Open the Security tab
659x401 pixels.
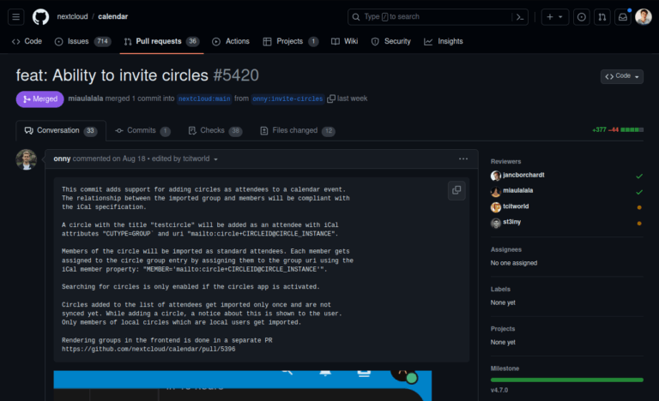(x=391, y=41)
